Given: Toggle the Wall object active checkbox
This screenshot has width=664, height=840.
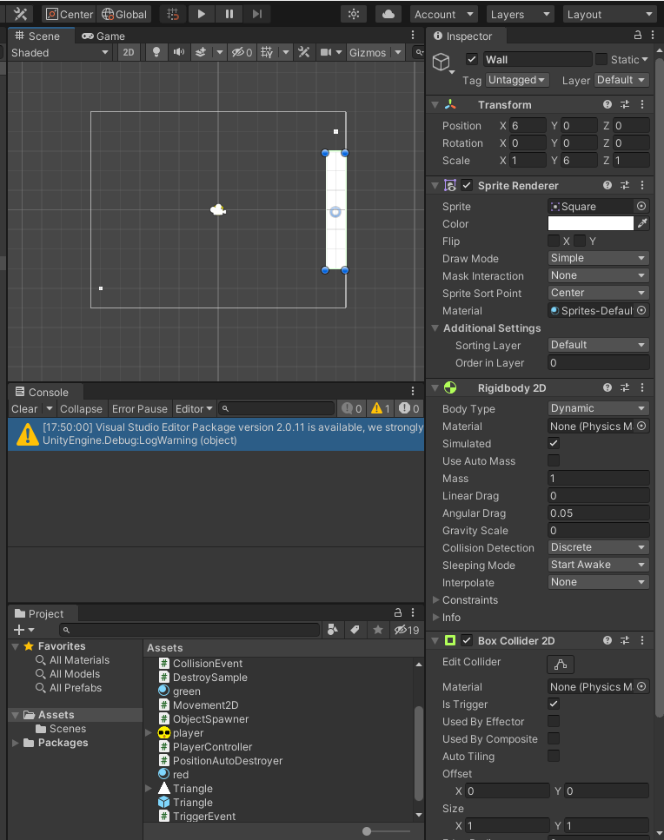Looking at the screenshot, I should click(472, 59).
